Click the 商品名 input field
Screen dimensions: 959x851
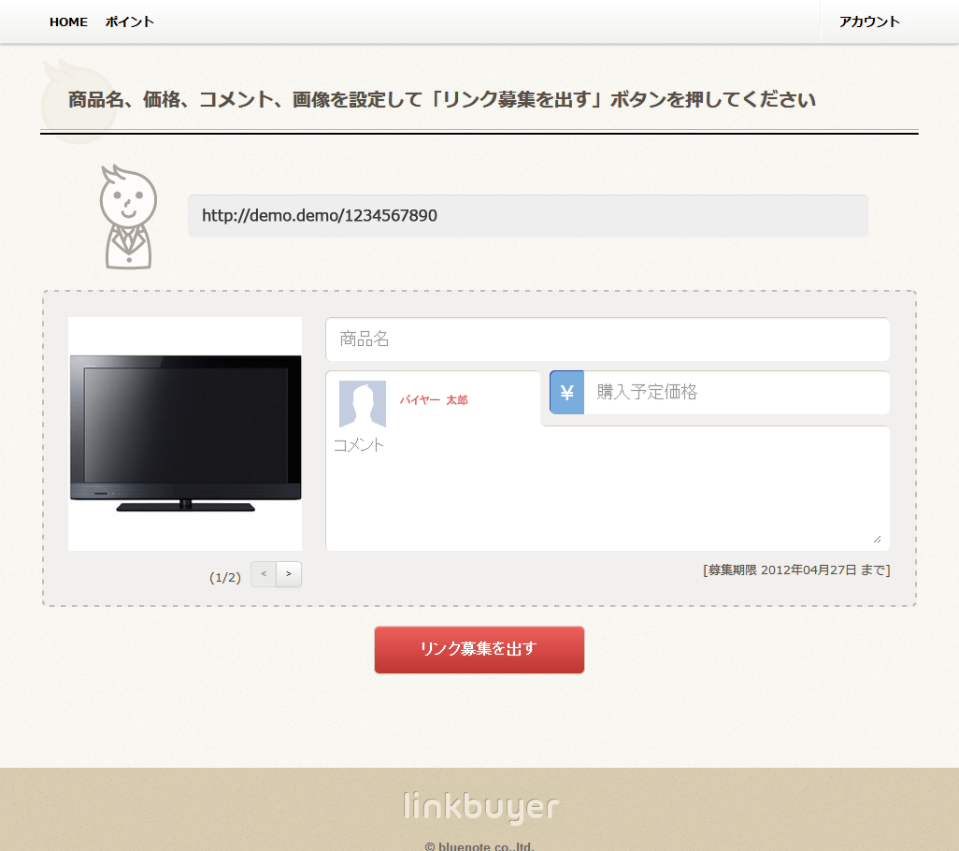click(x=607, y=339)
